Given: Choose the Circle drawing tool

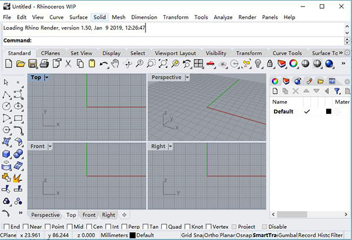Looking at the screenshot, I should (6, 106).
